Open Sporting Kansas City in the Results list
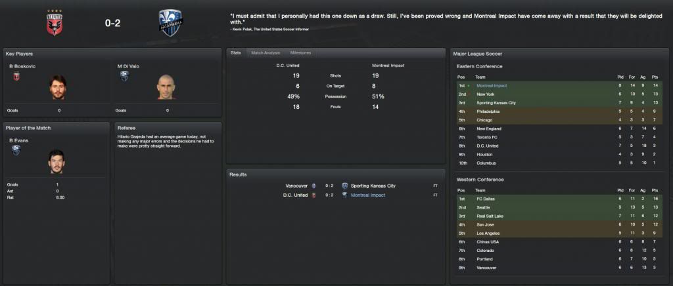 click(x=373, y=186)
